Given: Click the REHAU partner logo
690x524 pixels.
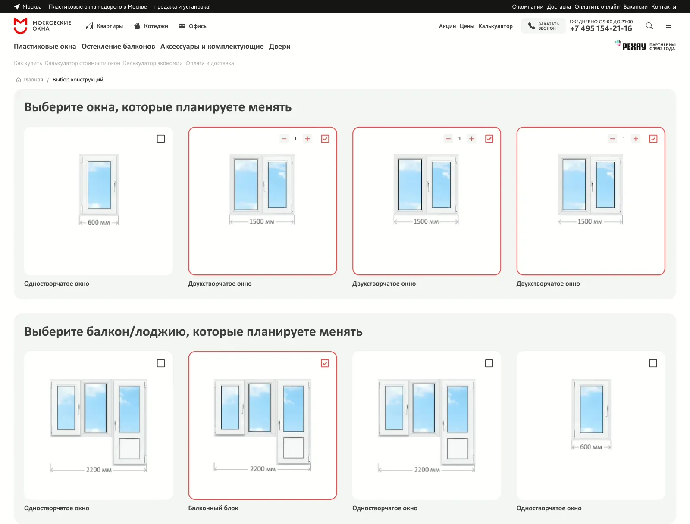Looking at the screenshot, I should point(631,45).
